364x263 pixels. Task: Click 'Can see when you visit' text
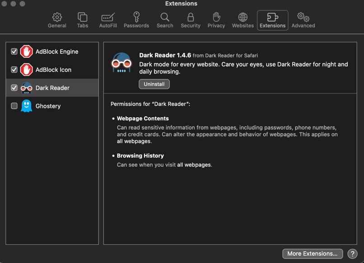tap(146, 165)
